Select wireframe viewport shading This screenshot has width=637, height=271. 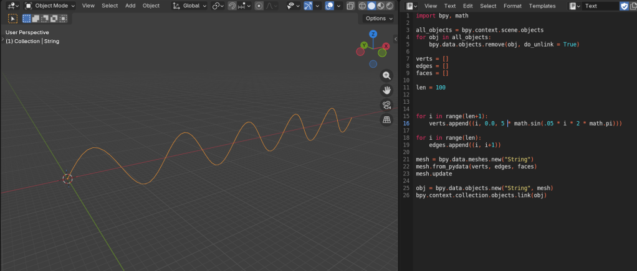[362, 6]
